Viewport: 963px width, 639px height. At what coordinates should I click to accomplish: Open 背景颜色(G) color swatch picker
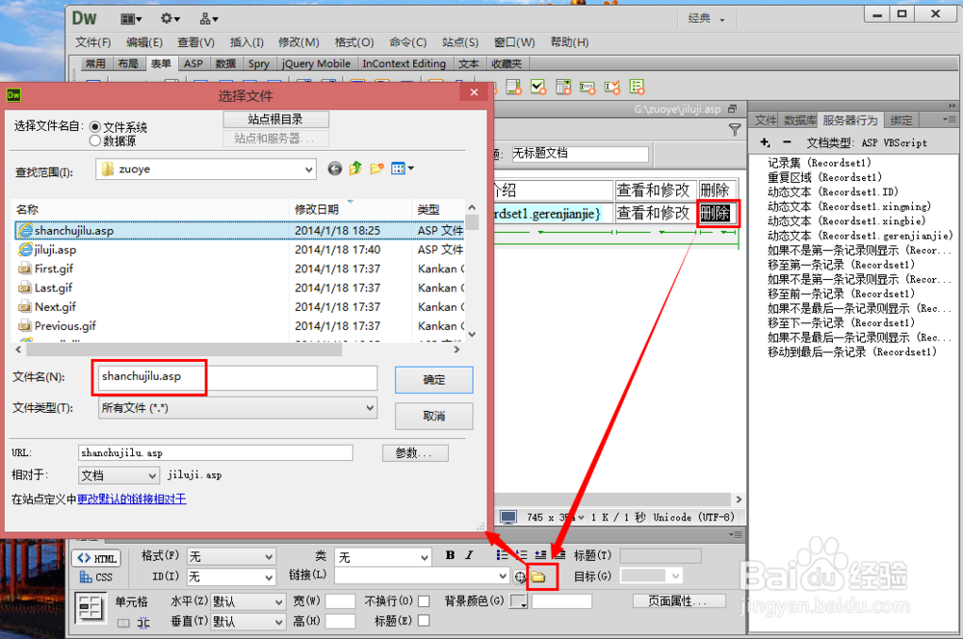coord(518,601)
